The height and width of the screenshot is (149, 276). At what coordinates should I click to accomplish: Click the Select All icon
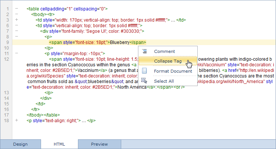click(x=145, y=81)
